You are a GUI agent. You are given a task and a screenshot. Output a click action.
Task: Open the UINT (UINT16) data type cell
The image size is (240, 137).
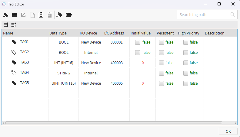64,83
